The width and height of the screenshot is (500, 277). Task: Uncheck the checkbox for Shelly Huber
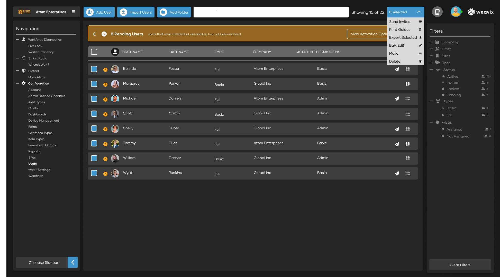pos(94,128)
